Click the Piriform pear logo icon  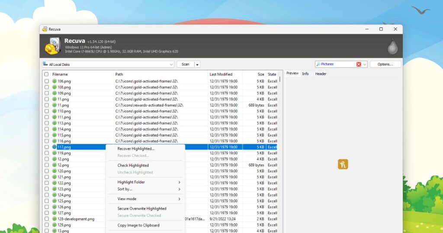[x=392, y=46]
